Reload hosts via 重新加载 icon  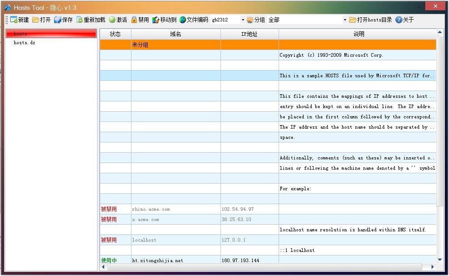click(x=80, y=20)
